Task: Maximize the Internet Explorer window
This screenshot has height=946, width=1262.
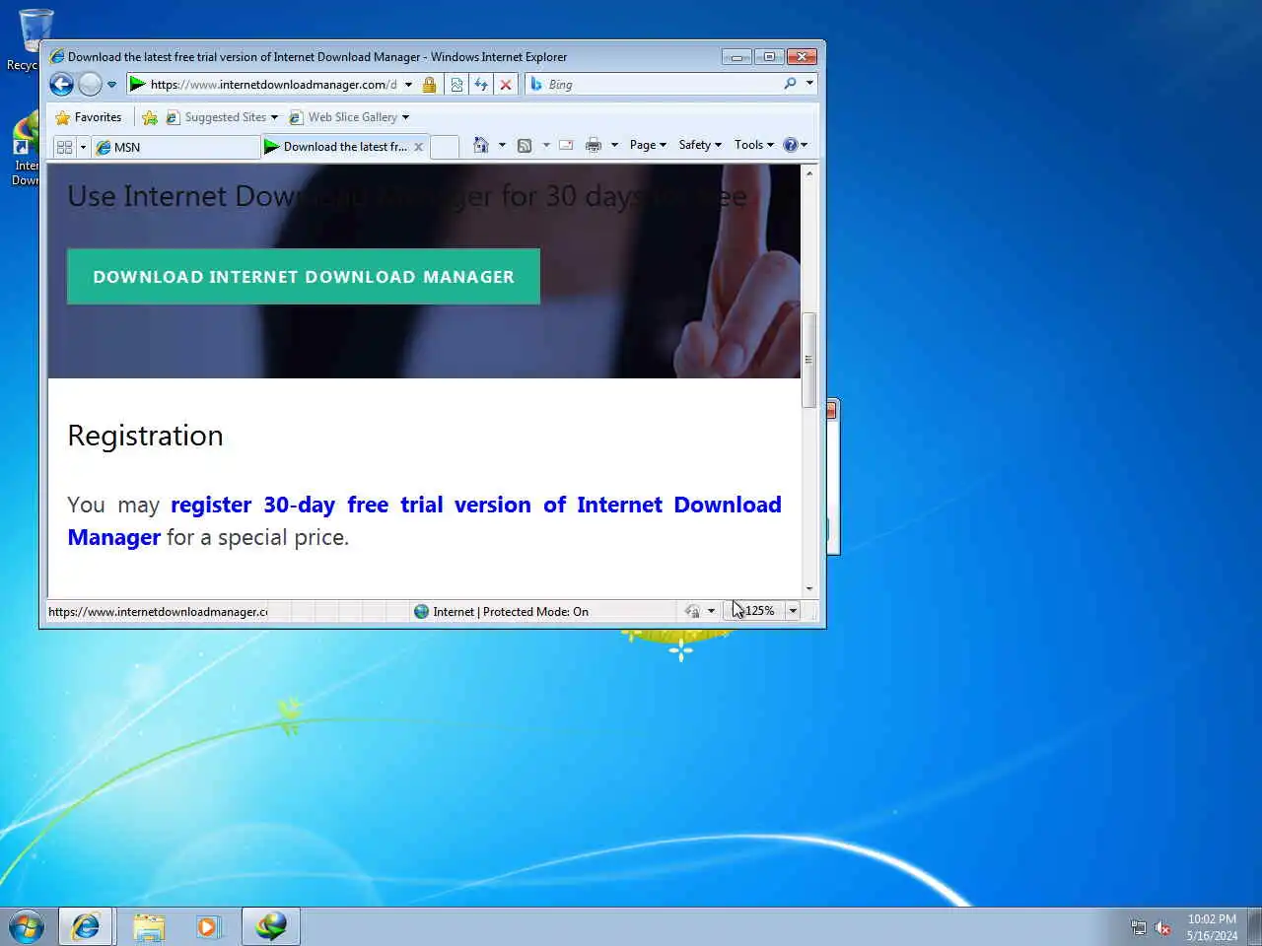Action: [x=769, y=56]
